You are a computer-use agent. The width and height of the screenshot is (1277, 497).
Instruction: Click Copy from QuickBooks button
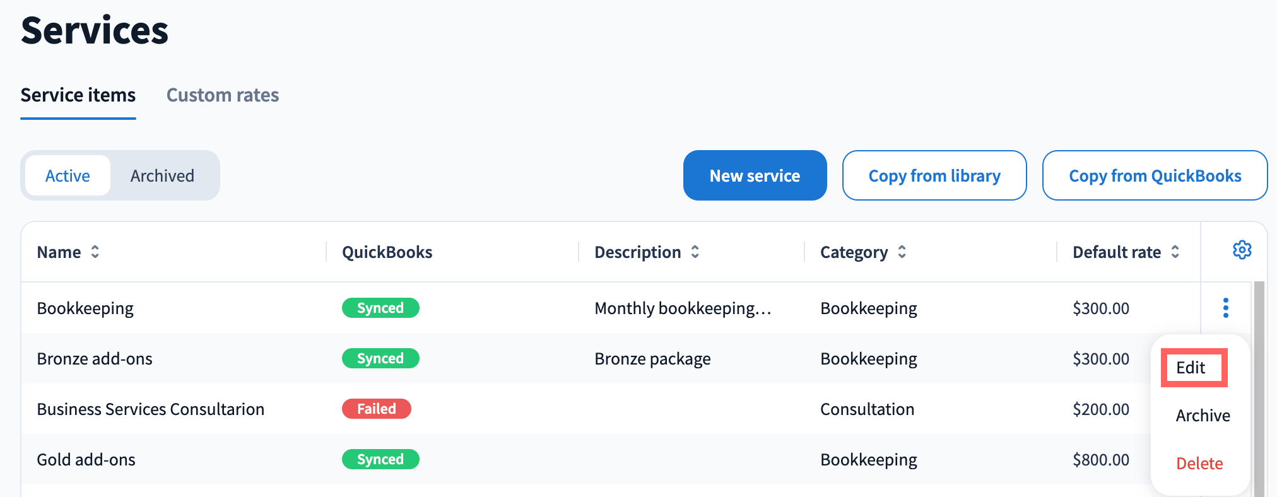pos(1154,176)
